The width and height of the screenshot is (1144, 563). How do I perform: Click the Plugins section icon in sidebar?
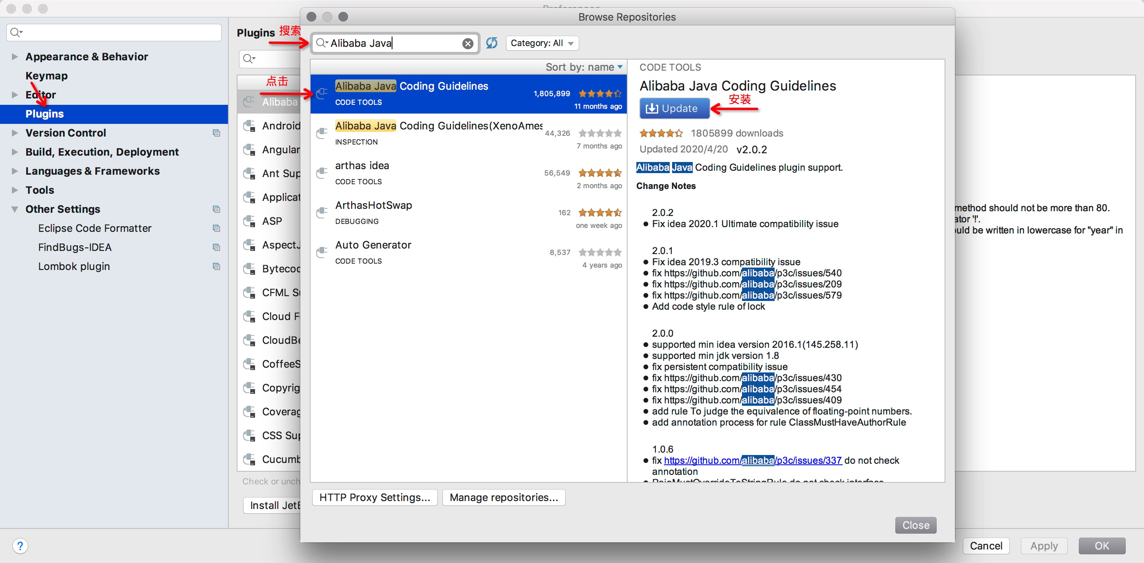pyautogui.click(x=44, y=114)
